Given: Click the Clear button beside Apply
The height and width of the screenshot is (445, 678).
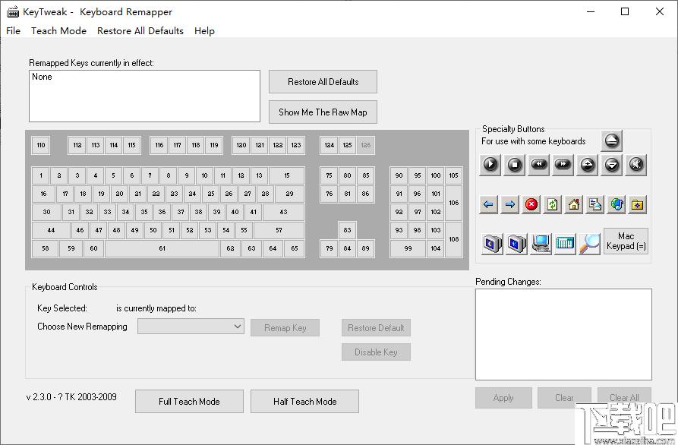Looking at the screenshot, I should [x=564, y=397].
